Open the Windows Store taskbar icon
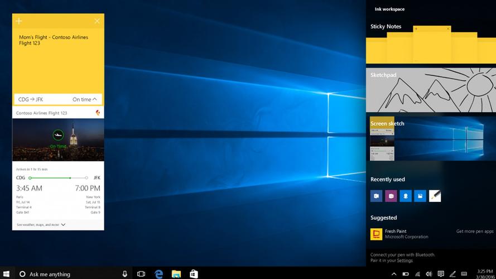496x279 pixels. [194, 274]
